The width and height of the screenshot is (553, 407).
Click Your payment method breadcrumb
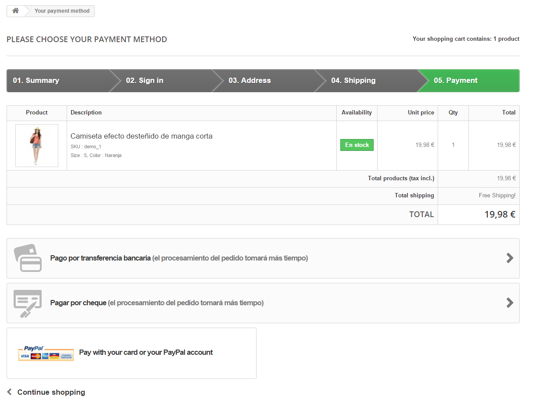tap(62, 11)
